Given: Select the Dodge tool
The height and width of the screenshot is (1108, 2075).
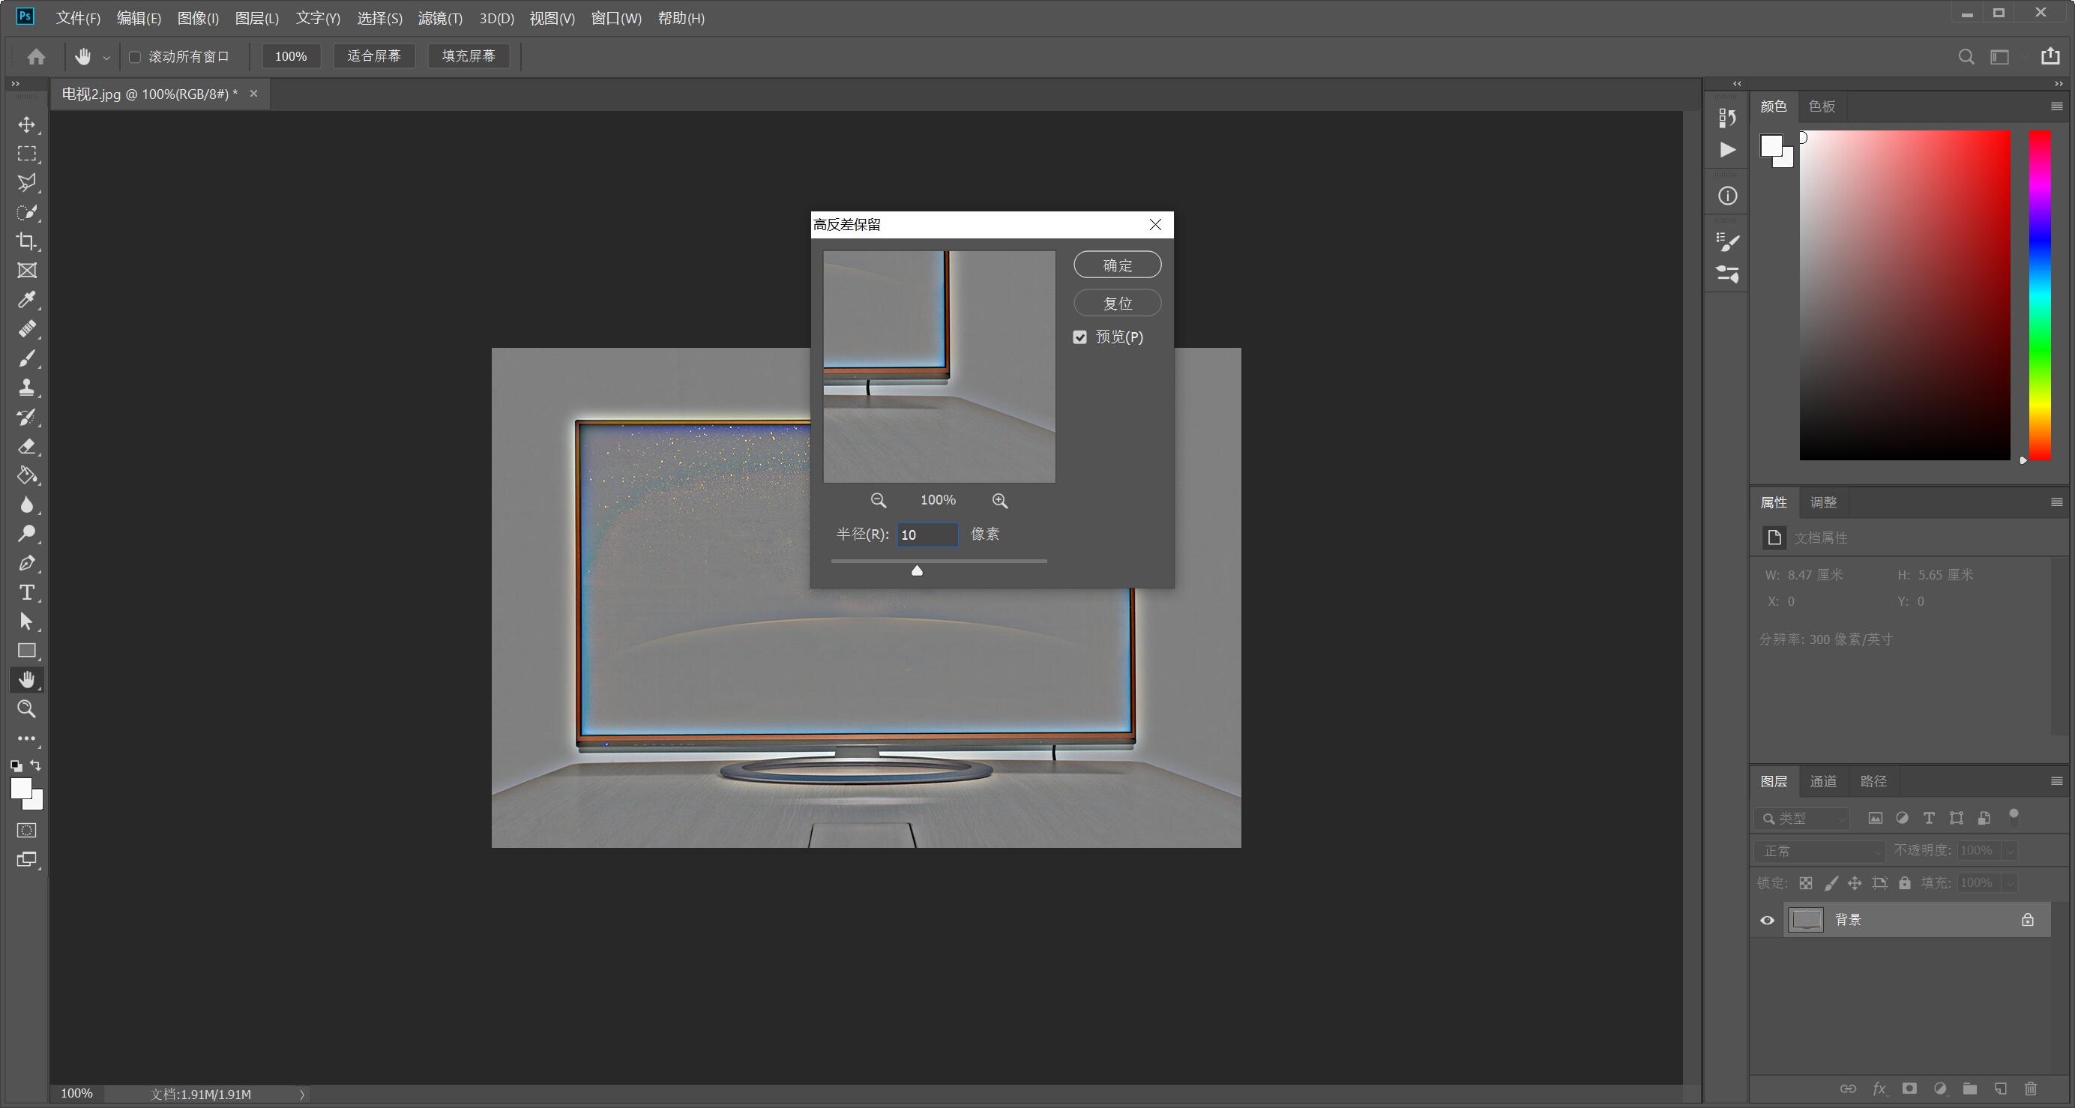Looking at the screenshot, I should (26, 534).
